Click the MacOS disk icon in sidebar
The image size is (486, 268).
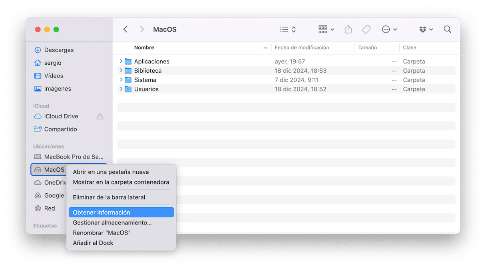(x=38, y=170)
